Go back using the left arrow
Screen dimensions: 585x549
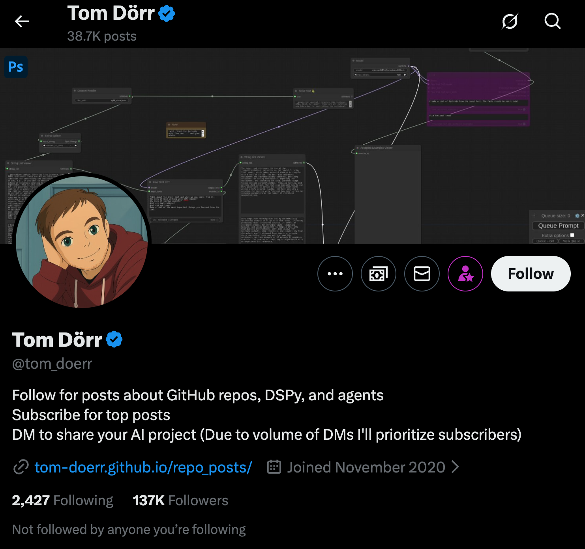pos(22,21)
